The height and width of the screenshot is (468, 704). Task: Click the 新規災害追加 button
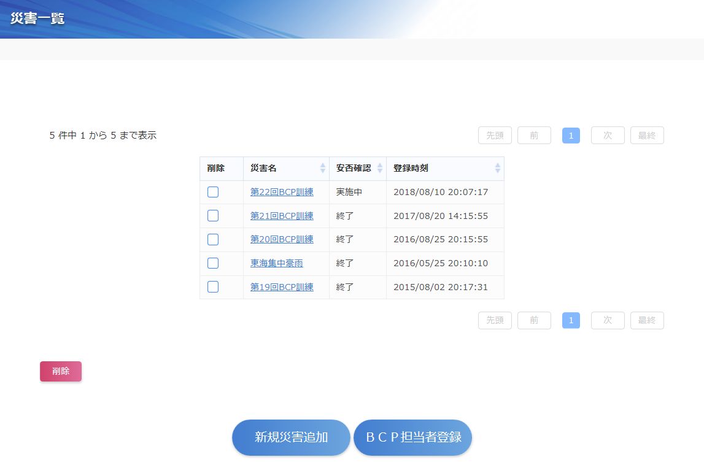(291, 437)
